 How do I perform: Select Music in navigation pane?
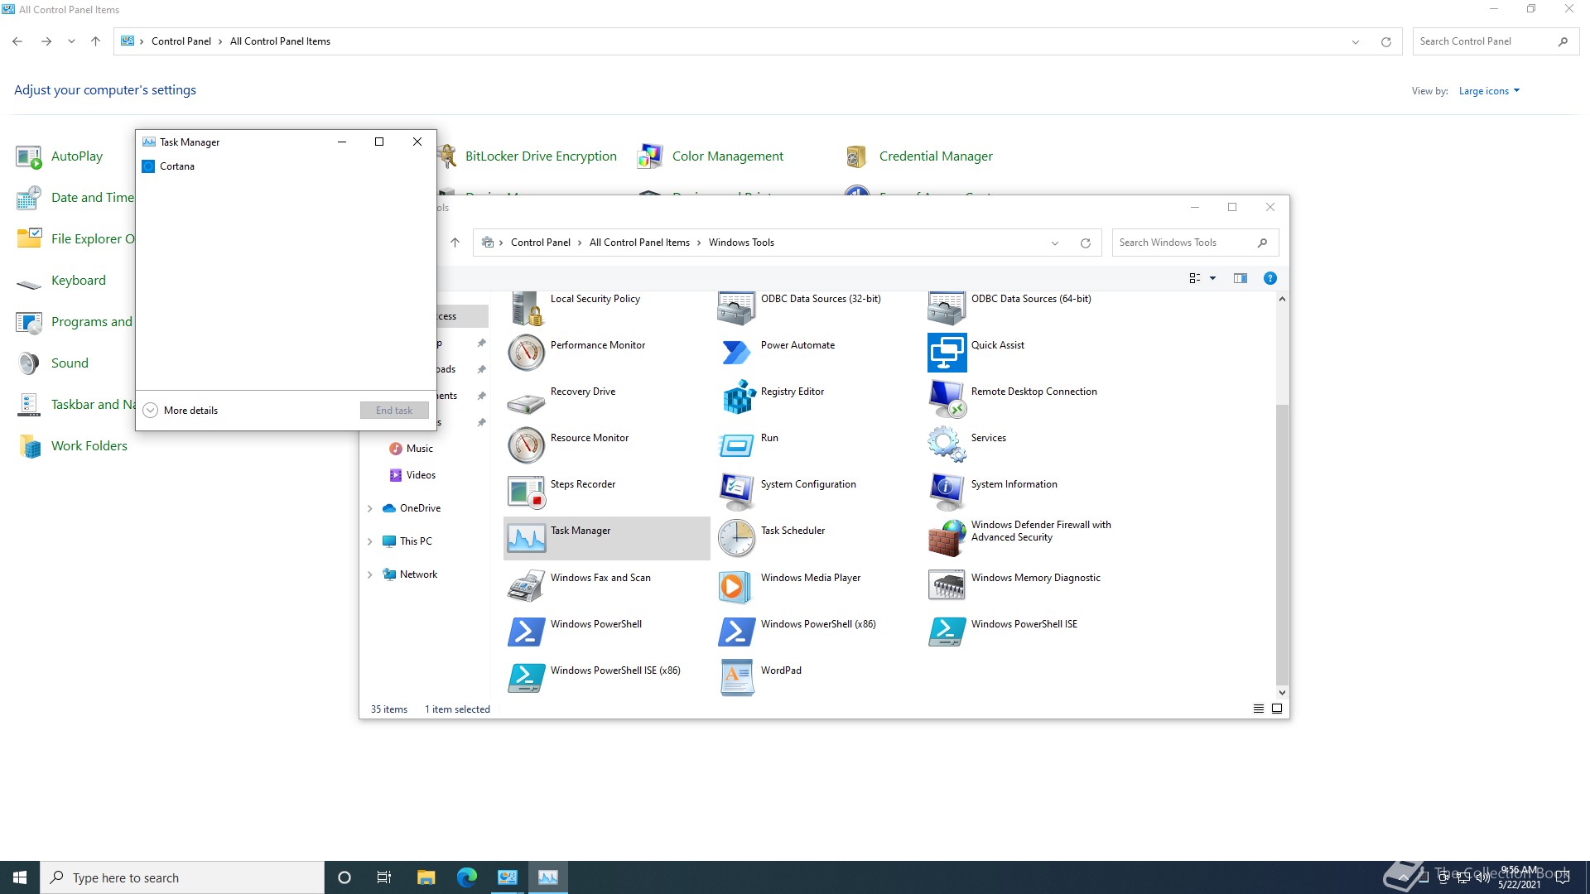420,449
